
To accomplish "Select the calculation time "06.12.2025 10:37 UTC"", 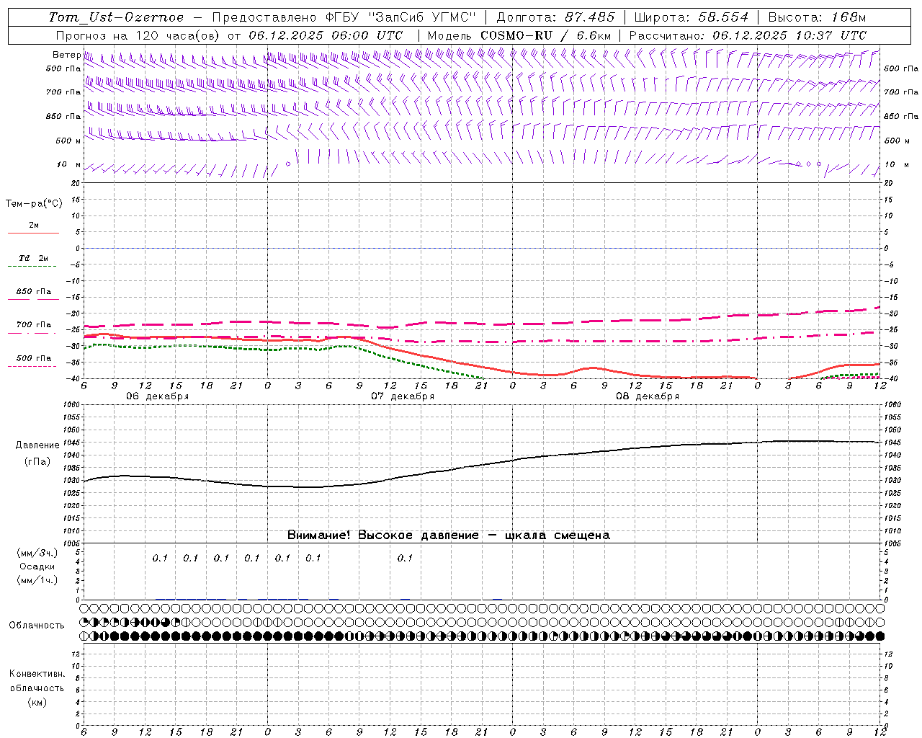I will coord(789,35).
